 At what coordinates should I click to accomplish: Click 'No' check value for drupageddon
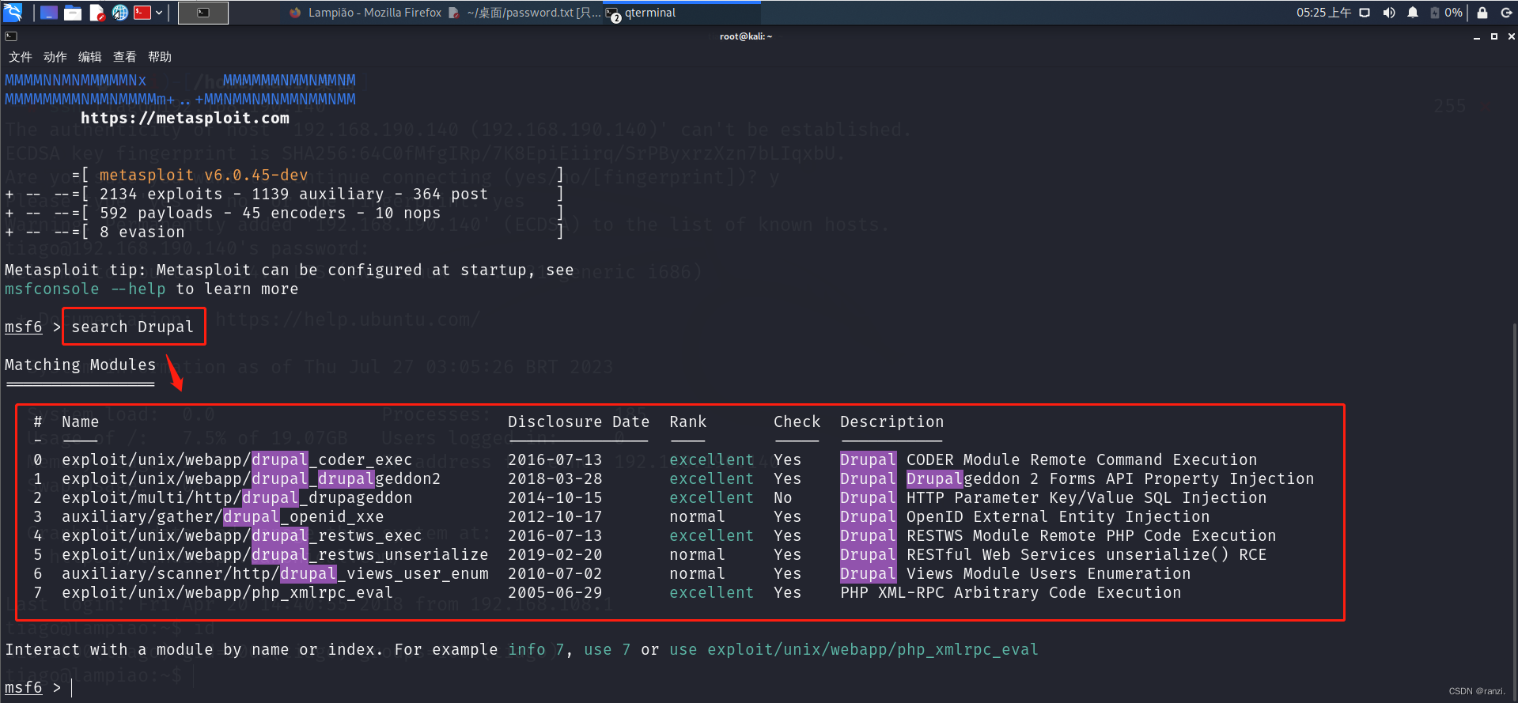783,497
